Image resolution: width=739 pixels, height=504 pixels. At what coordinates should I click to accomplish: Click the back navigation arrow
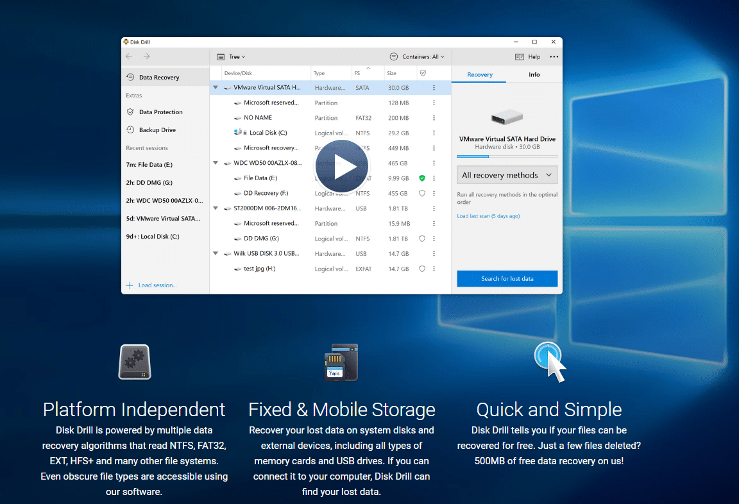129,56
